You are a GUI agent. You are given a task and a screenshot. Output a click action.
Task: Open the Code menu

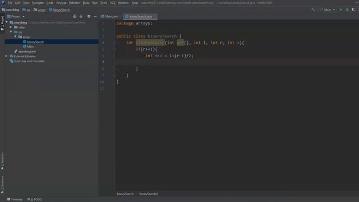click(x=50, y=3)
